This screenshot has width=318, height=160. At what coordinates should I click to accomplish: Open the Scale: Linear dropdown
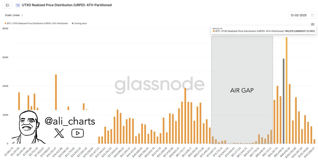click(x=14, y=15)
